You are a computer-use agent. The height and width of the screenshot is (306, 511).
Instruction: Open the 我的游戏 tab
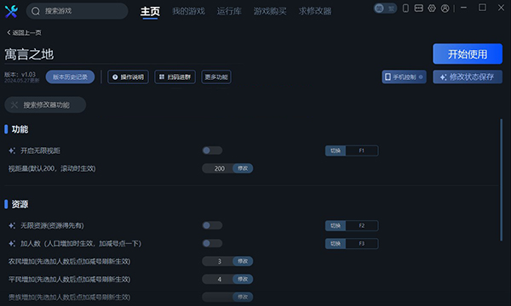pos(188,11)
